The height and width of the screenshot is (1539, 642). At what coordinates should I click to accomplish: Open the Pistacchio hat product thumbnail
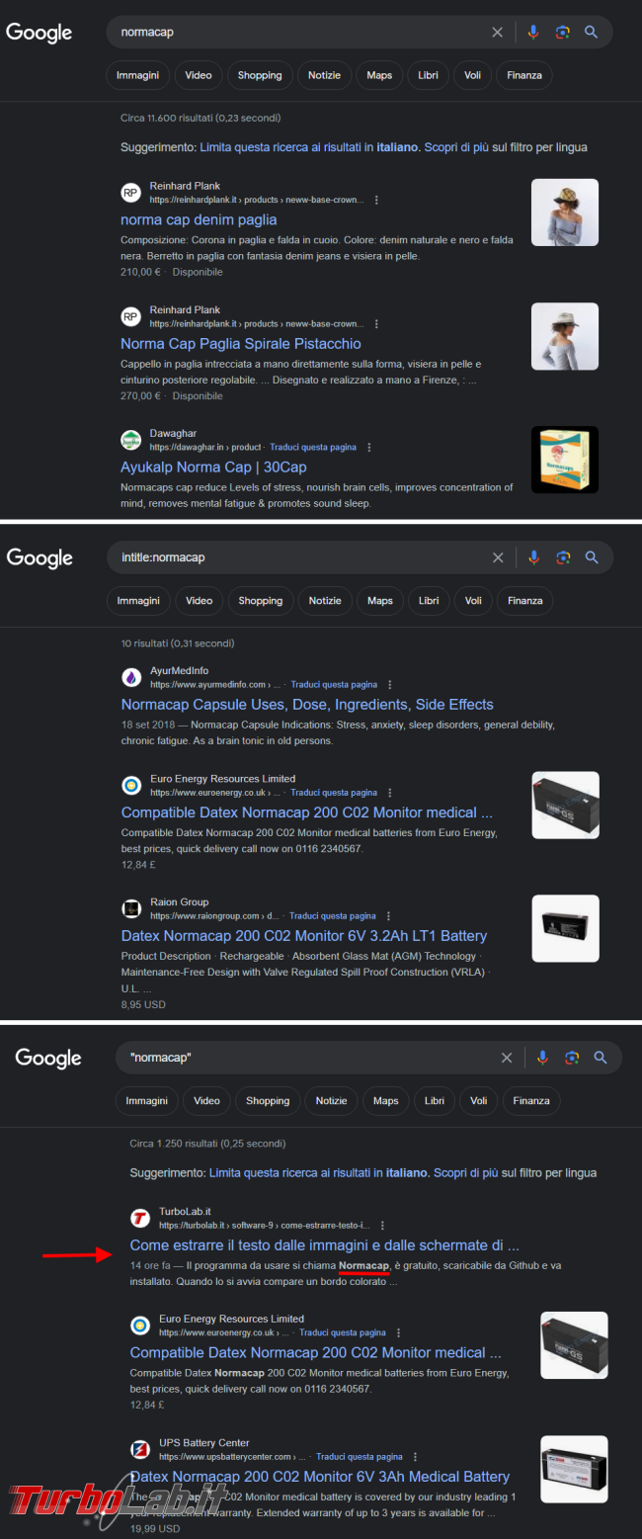click(x=565, y=336)
